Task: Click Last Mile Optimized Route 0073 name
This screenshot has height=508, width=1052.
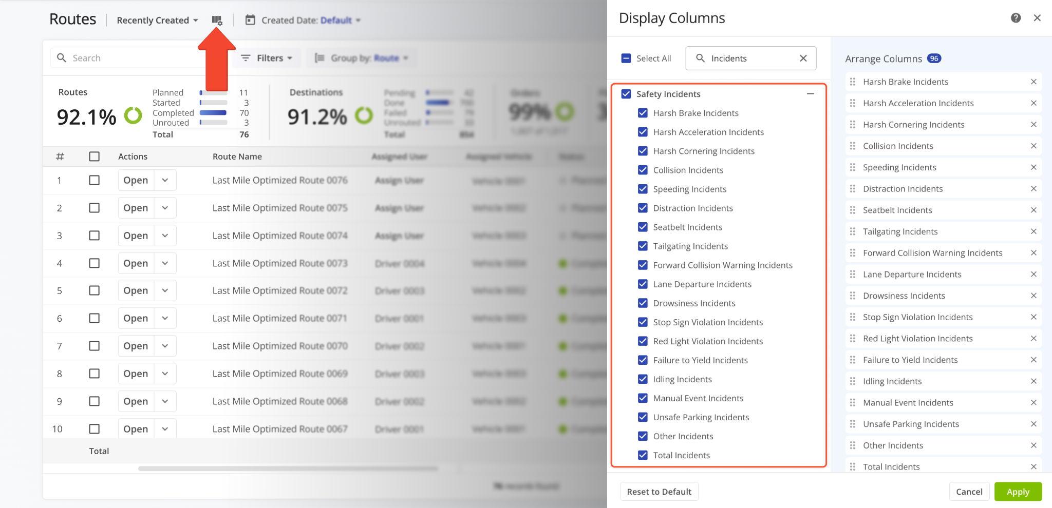Action: (280, 263)
